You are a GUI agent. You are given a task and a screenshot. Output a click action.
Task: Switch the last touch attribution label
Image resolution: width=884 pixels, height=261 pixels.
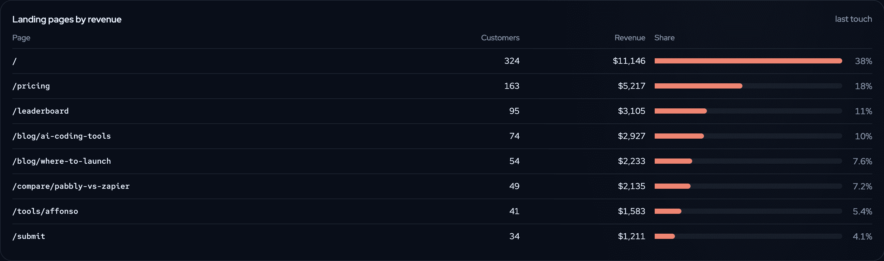tap(853, 19)
